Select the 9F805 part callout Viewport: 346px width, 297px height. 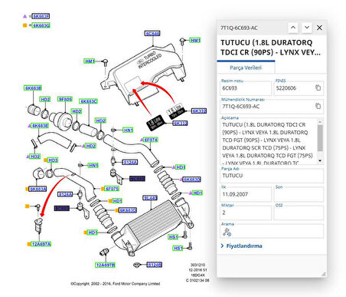pyautogui.click(x=65, y=99)
